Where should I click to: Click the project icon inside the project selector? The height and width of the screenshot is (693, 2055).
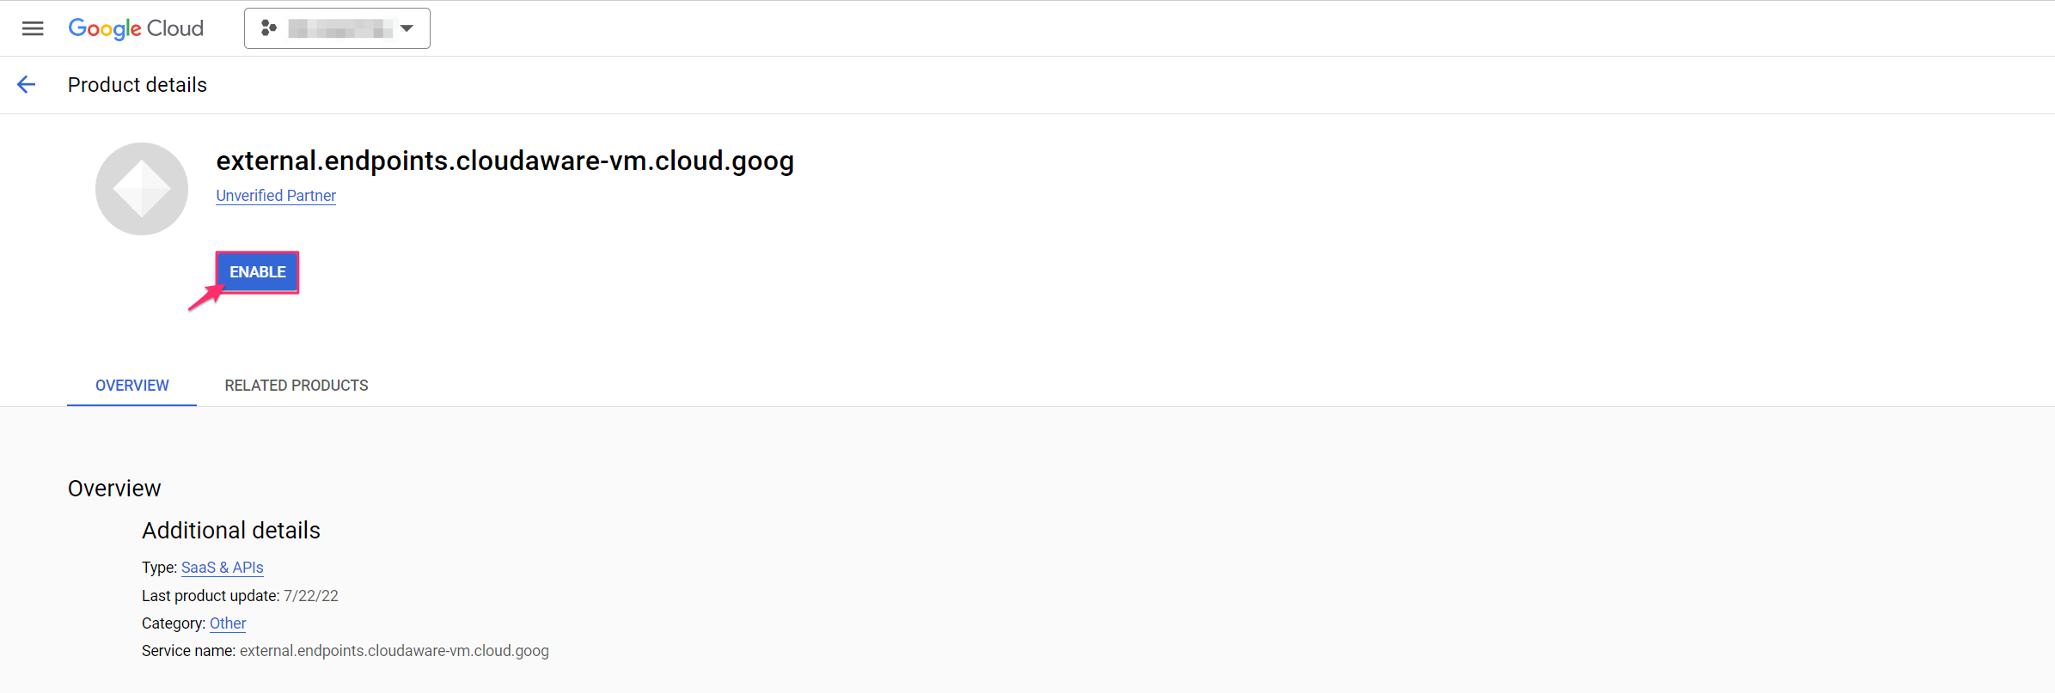click(269, 27)
